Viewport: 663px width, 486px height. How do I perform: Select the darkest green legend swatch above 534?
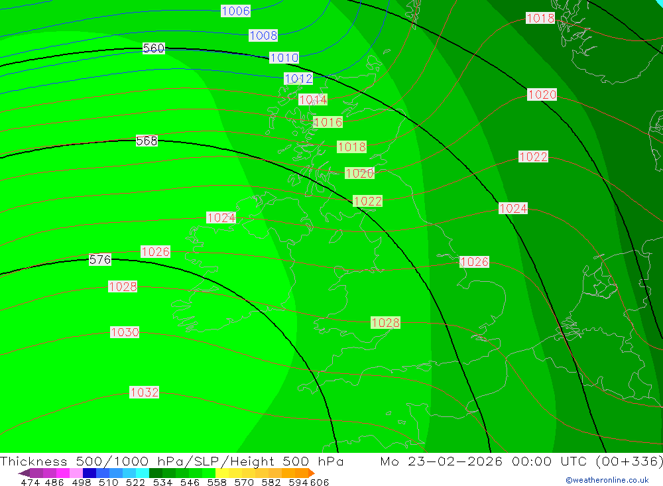(x=156, y=473)
